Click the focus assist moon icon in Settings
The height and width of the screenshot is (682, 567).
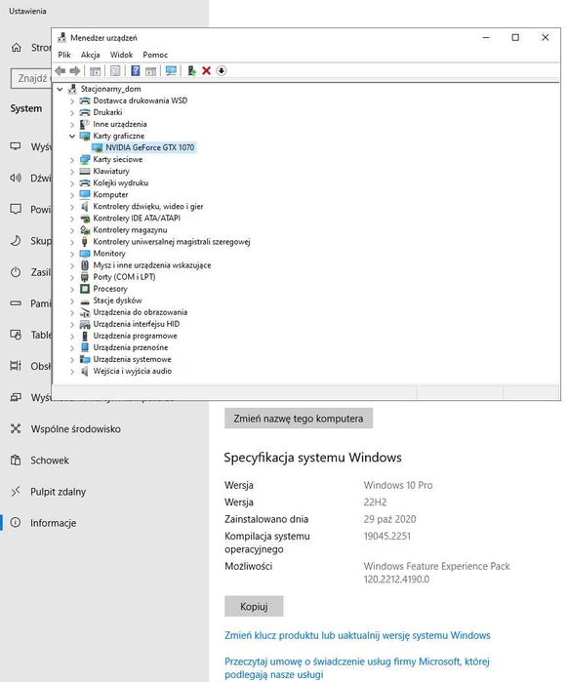click(16, 241)
